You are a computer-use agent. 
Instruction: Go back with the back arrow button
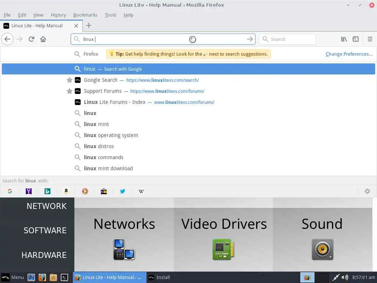(x=7, y=39)
